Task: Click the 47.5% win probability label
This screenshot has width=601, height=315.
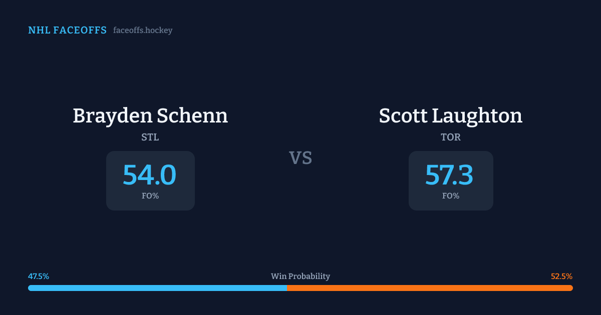Action: [39, 276]
